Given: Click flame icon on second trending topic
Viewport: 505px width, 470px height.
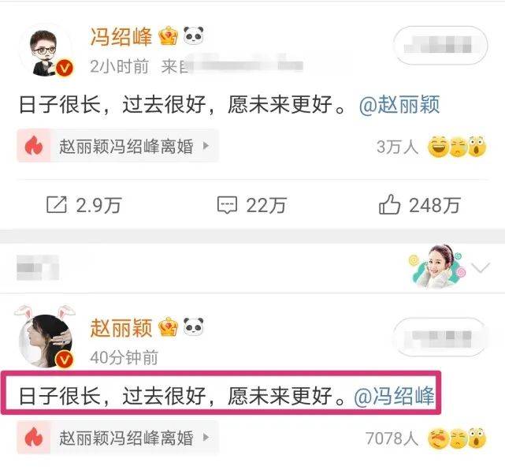Looking at the screenshot, I should coord(34,438).
